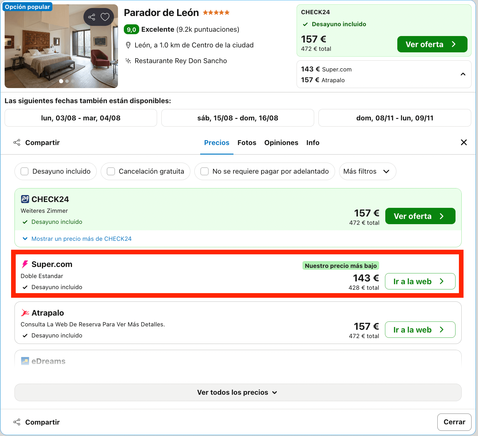Click the Atrapalo logo icon

(x=25, y=313)
